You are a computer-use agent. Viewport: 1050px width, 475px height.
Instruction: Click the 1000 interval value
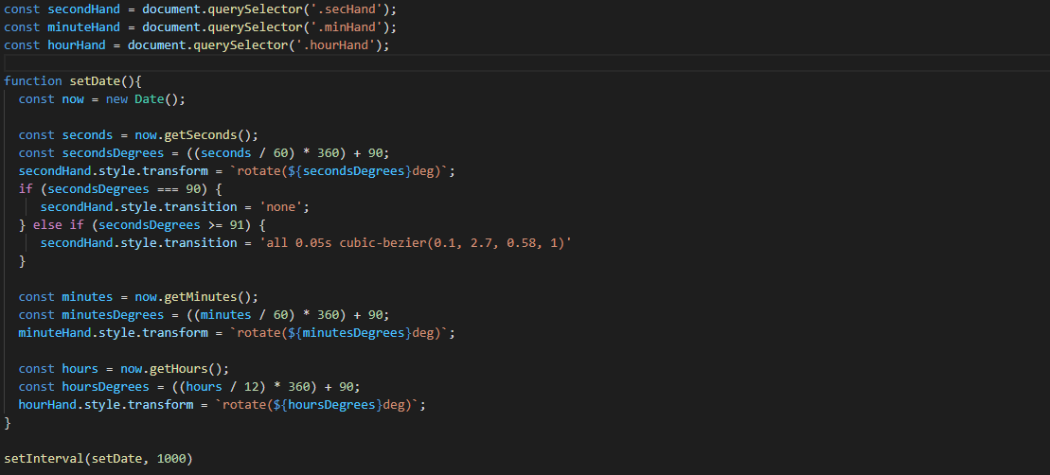tap(171, 460)
